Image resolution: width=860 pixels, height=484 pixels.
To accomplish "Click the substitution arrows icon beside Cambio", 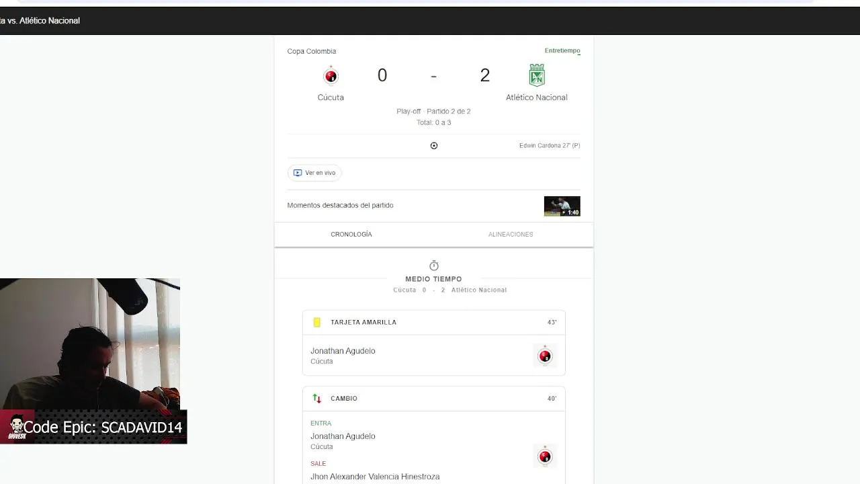I will click(x=317, y=399).
